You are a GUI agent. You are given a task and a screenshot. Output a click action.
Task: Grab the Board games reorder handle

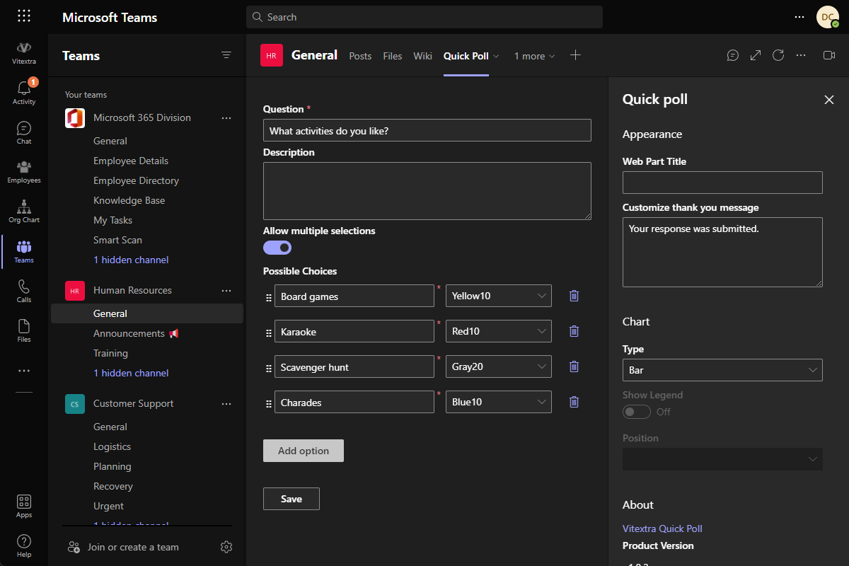point(268,298)
